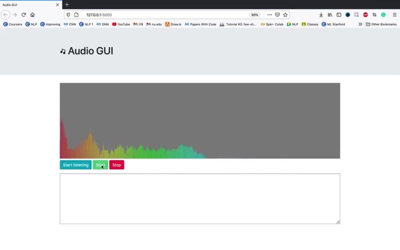400x250 pixels.
Task: Show more bookmarks with the chevron
Action: tap(360, 24)
